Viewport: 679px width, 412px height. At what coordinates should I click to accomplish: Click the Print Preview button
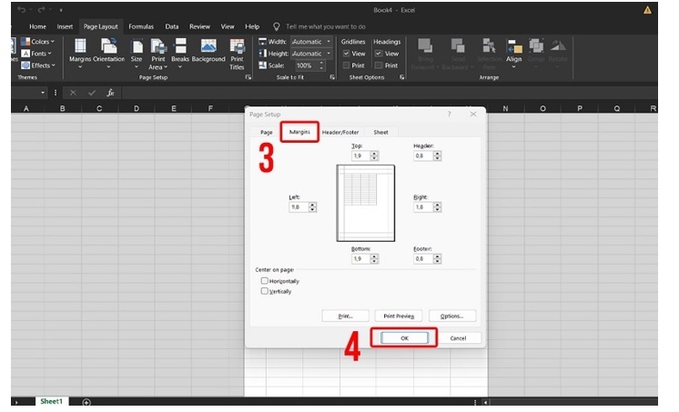(x=398, y=316)
